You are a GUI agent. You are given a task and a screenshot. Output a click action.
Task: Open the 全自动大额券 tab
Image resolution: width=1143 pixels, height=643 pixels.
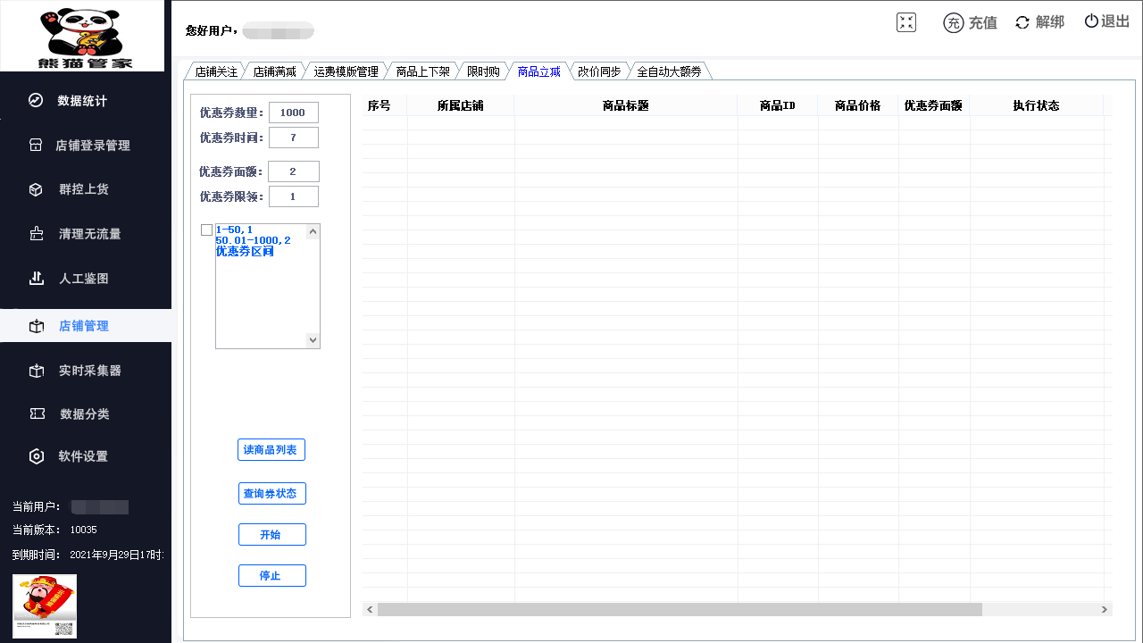click(x=669, y=71)
